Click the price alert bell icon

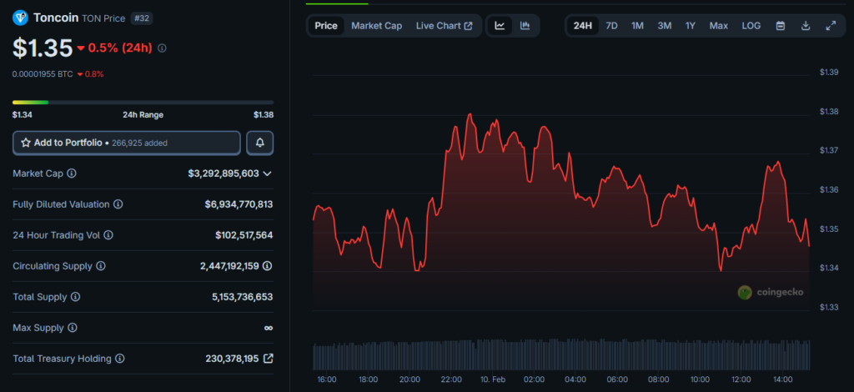click(x=259, y=143)
